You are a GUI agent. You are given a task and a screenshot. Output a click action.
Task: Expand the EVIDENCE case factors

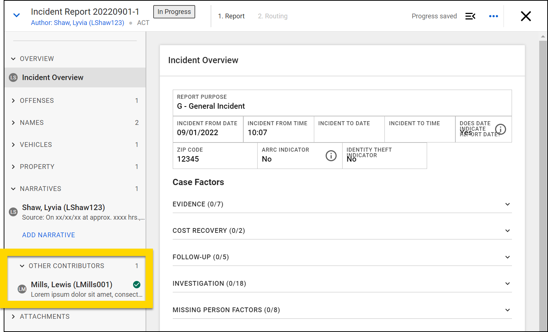(508, 204)
